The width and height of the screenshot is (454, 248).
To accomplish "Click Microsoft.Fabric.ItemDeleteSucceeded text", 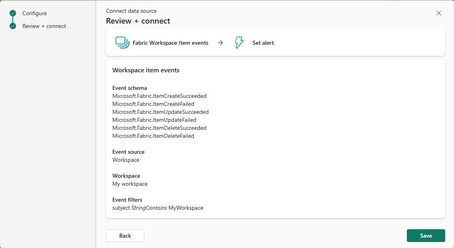I will [159, 128].
